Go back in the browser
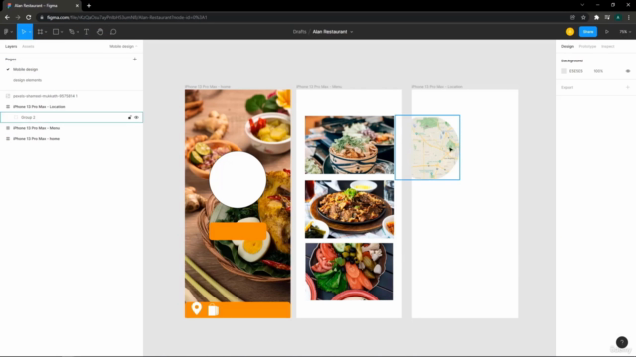 point(7,17)
